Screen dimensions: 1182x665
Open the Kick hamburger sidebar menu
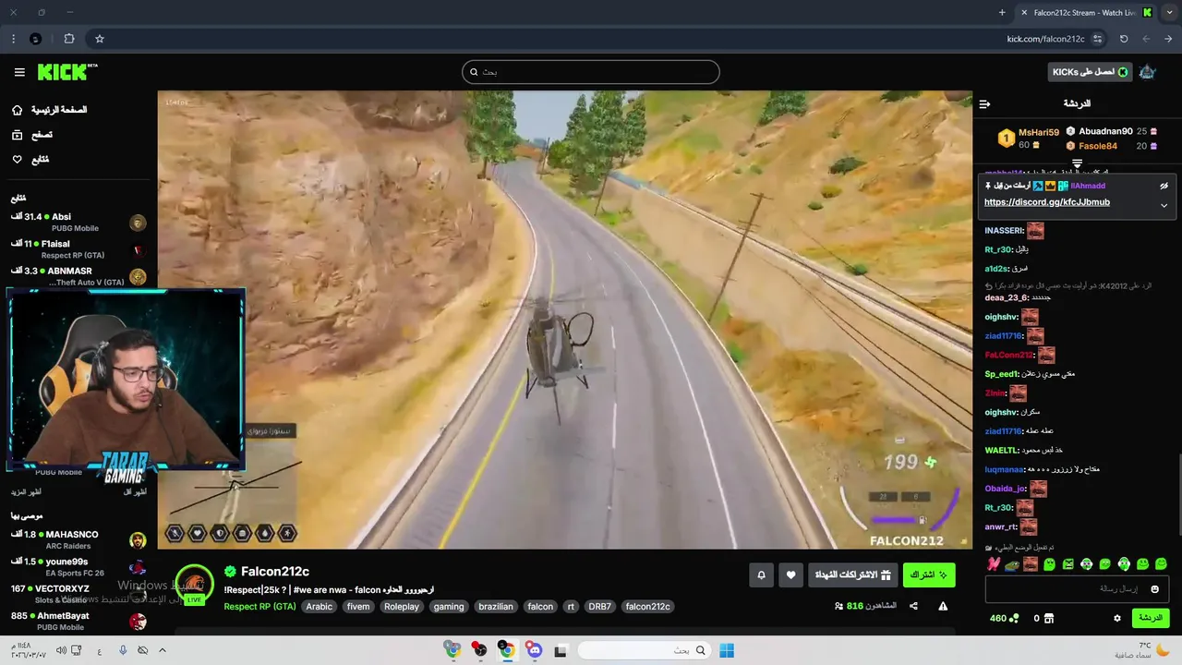(19, 72)
